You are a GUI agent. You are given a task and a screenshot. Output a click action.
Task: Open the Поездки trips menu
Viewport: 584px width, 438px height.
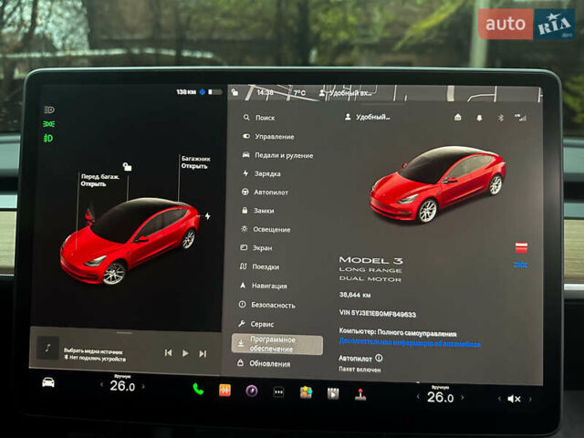pos(259,266)
